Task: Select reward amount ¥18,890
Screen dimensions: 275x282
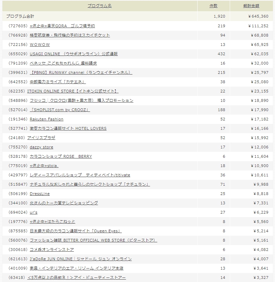Action: pyautogui.click(x=260, y=100)
